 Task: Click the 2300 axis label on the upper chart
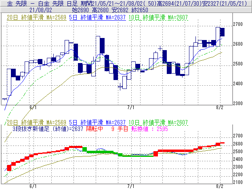pos(238,103)
